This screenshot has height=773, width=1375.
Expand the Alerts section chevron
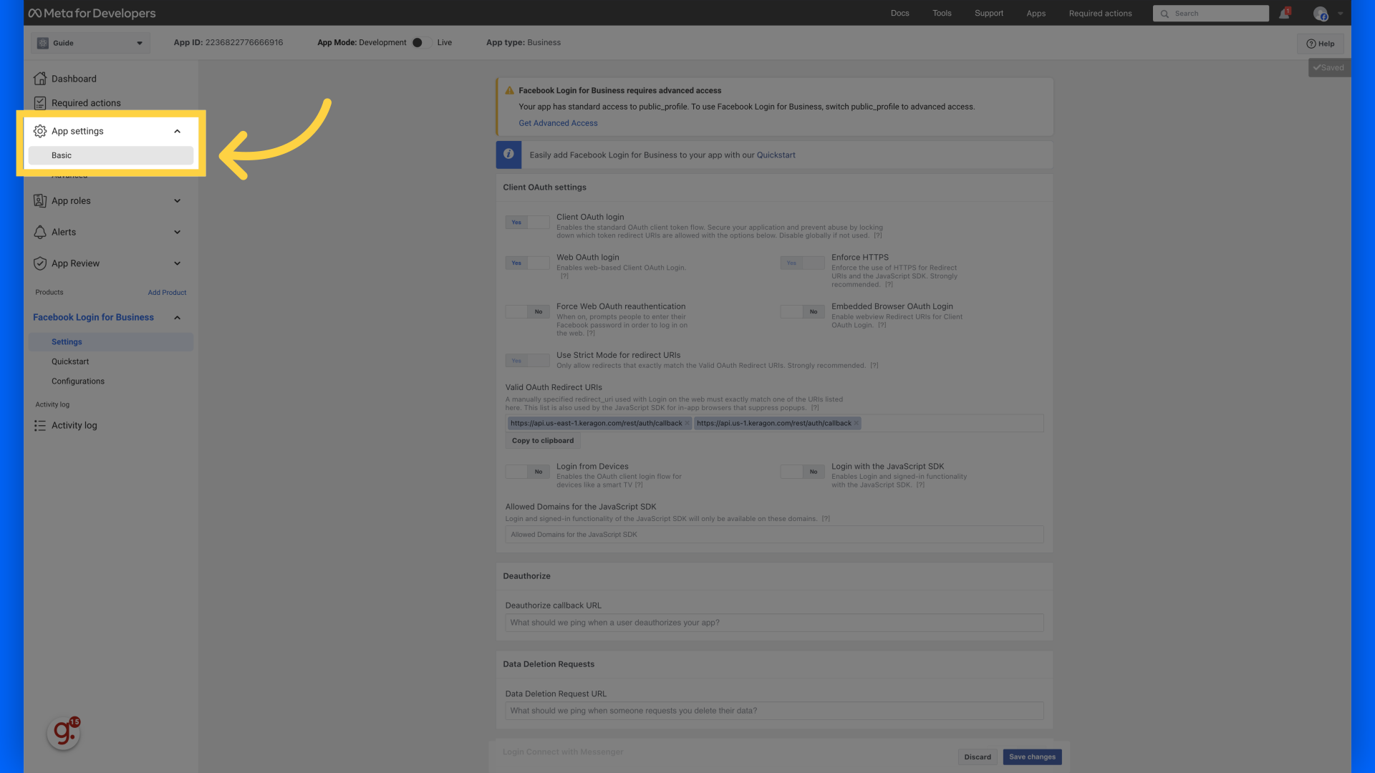177,232
